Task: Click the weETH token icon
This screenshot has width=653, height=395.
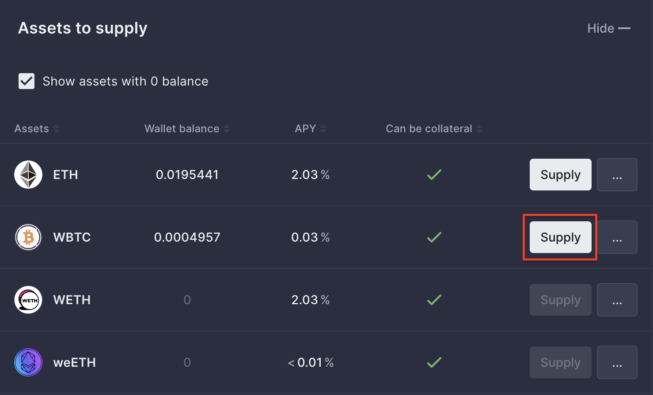Action: [28, 362]
